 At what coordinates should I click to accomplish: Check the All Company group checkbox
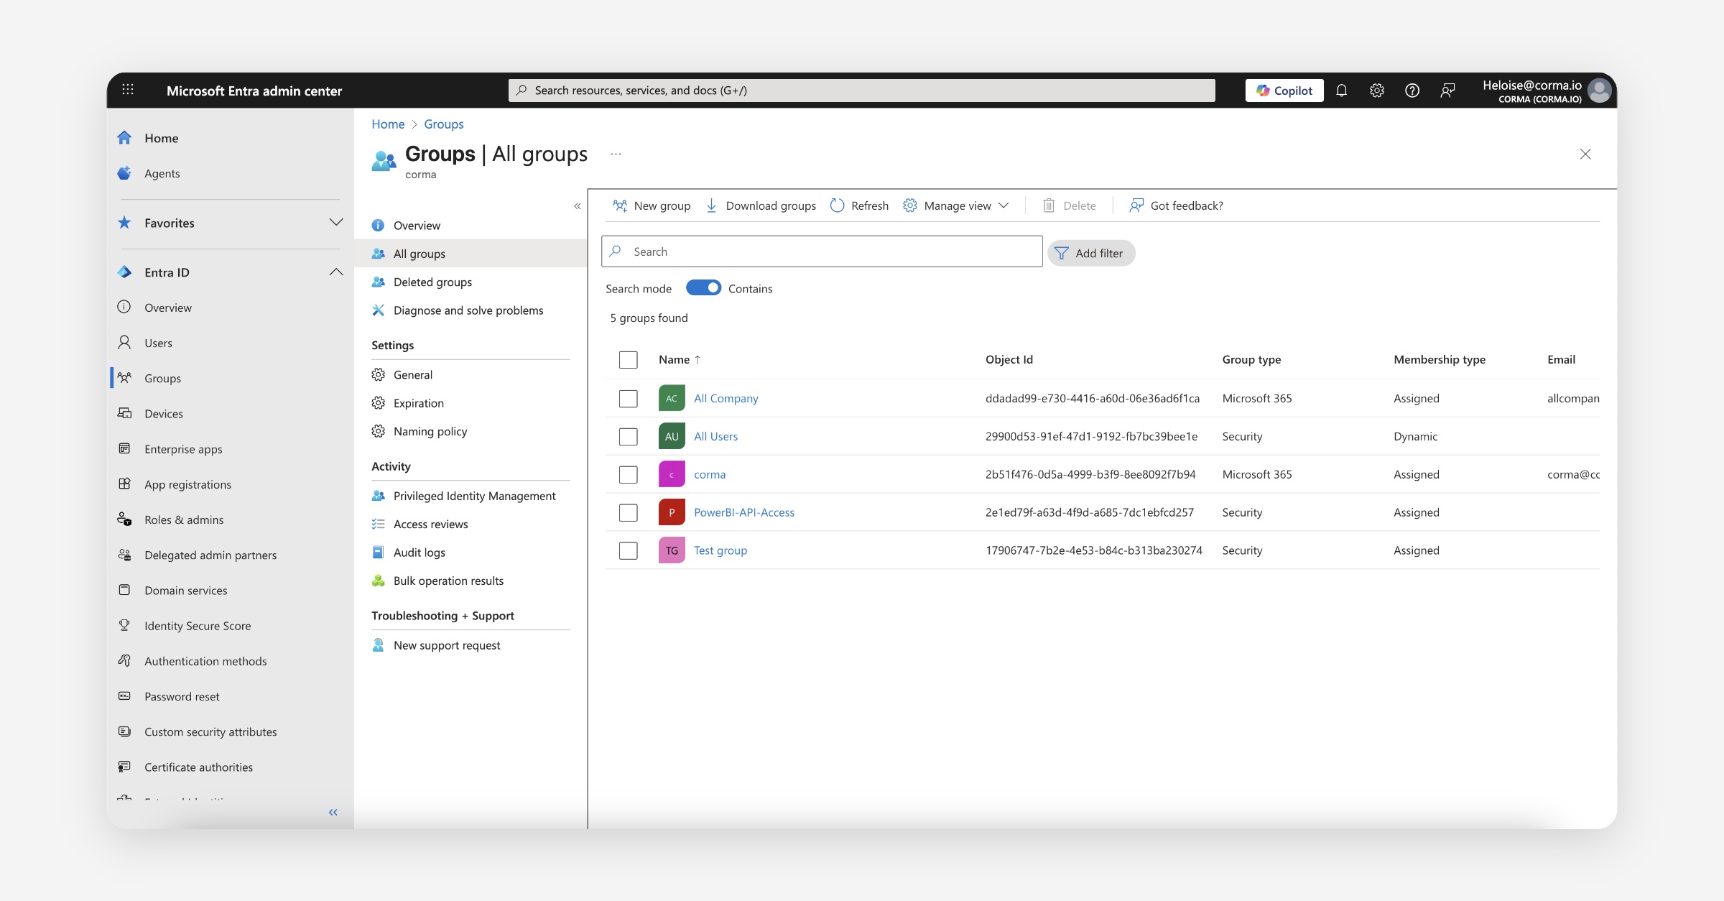pos(628,398)
